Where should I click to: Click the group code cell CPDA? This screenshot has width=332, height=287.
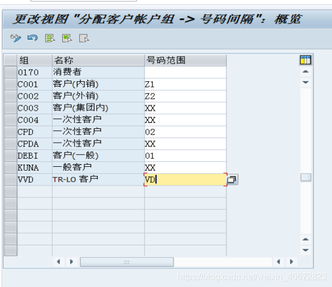coord(35,144)
